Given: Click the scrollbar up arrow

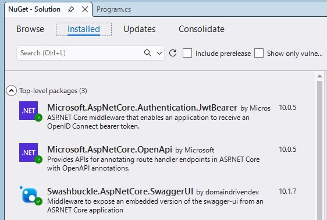Looking at the screenshot, I should click(319, 76).
